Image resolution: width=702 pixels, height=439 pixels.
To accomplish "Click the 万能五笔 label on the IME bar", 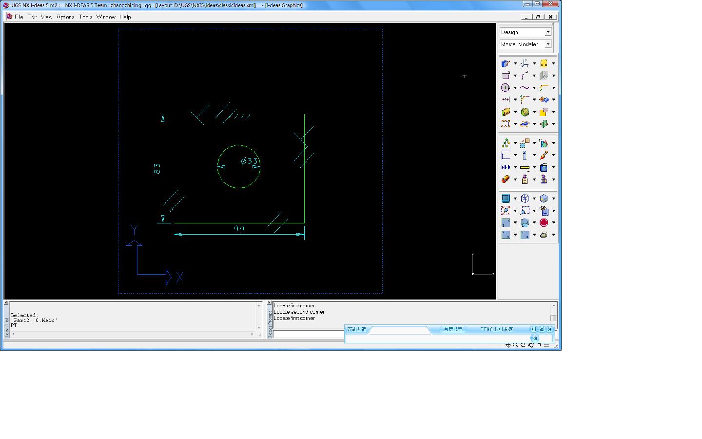I will (356, 329).
